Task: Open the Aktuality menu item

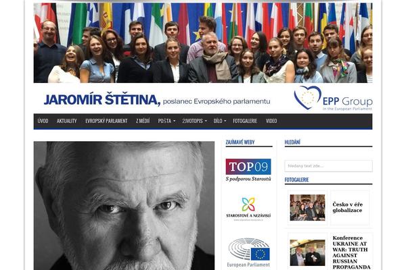Action: pyautogui.click(x=66, y=121)
